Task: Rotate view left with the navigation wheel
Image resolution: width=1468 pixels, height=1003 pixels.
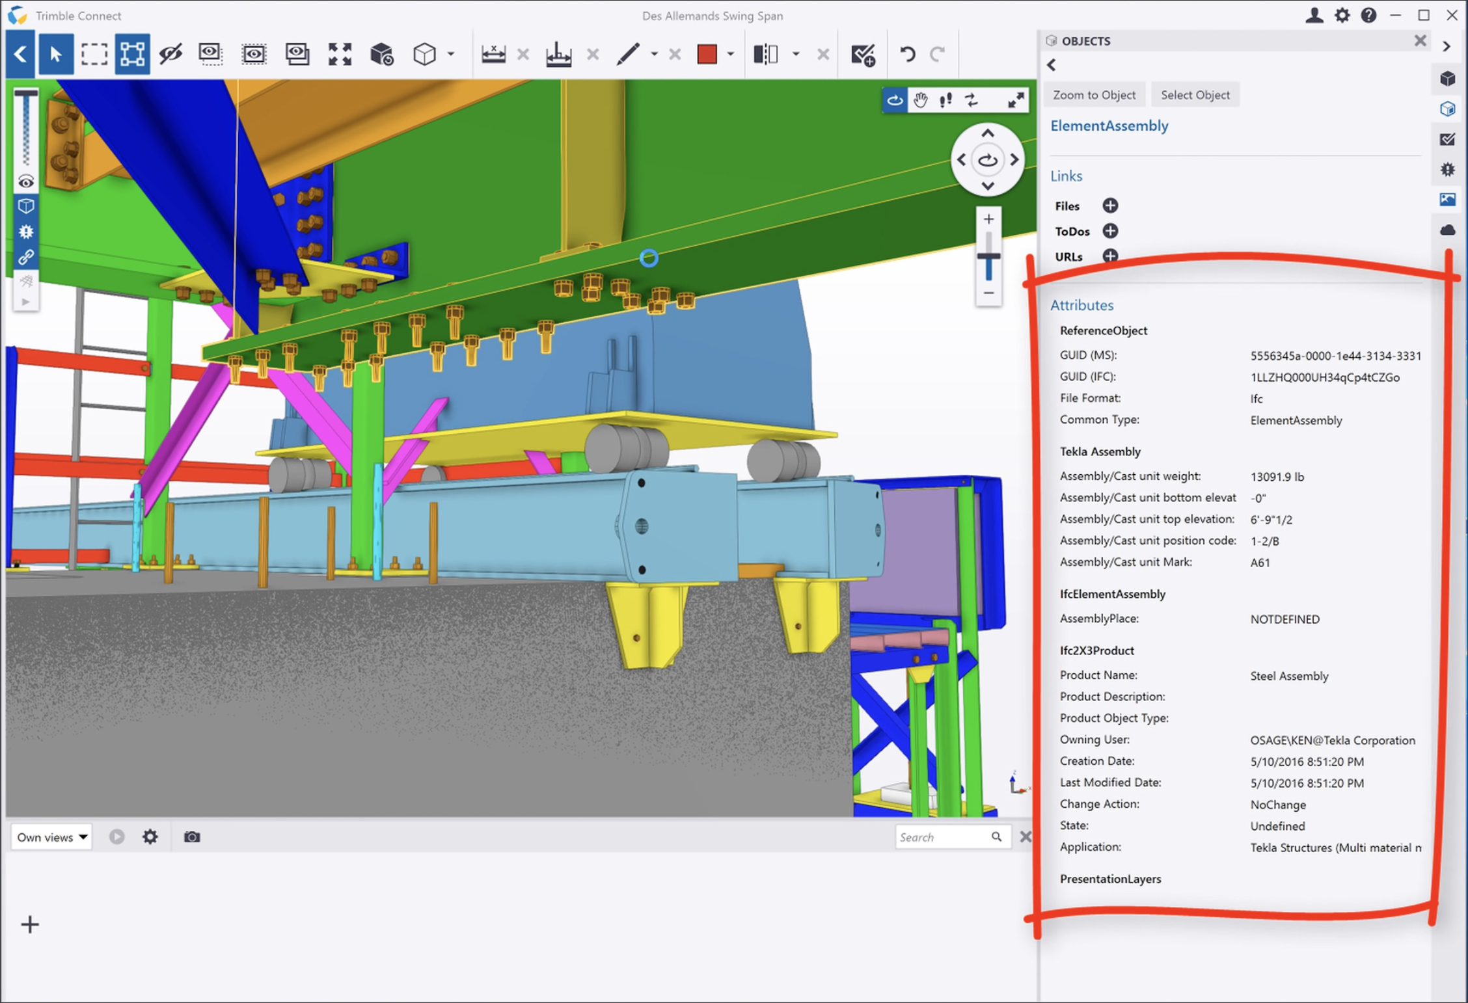Action: click(x=961, y=160)
